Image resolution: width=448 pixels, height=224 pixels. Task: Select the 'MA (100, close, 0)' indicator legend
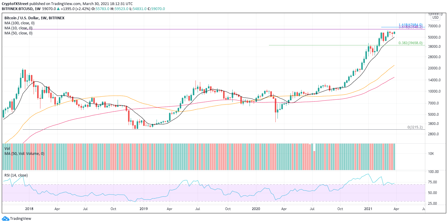point(19,23)
